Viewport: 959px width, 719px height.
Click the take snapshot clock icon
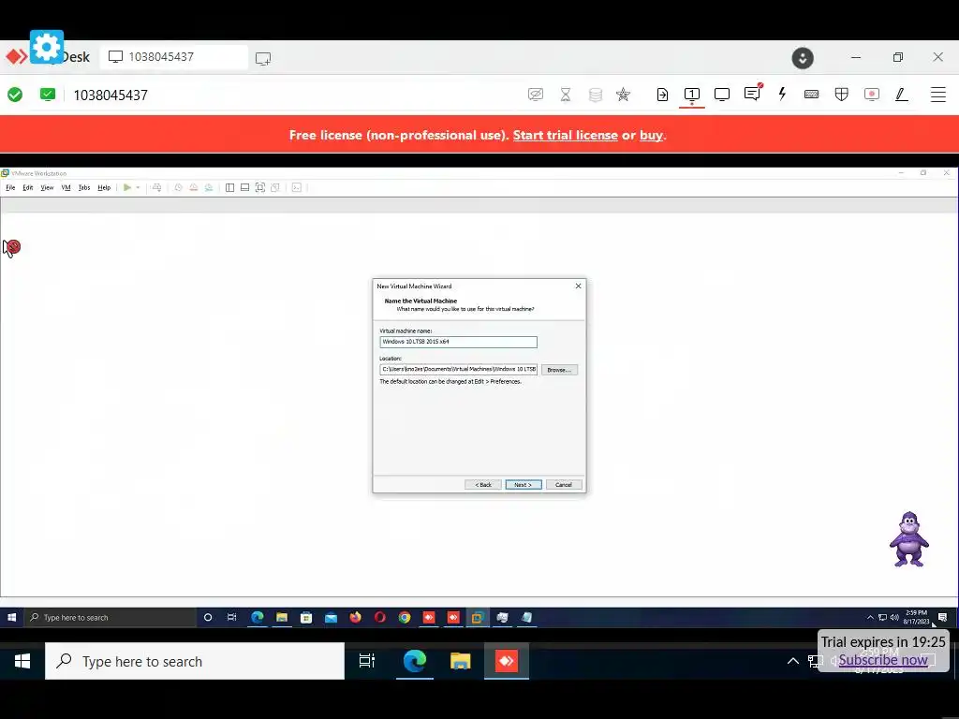179,187
